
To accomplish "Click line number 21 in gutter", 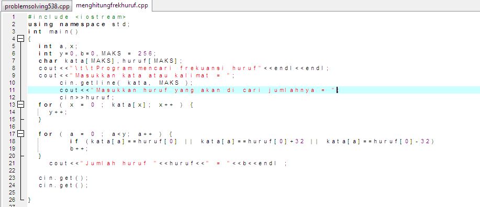I will [12, 164].
